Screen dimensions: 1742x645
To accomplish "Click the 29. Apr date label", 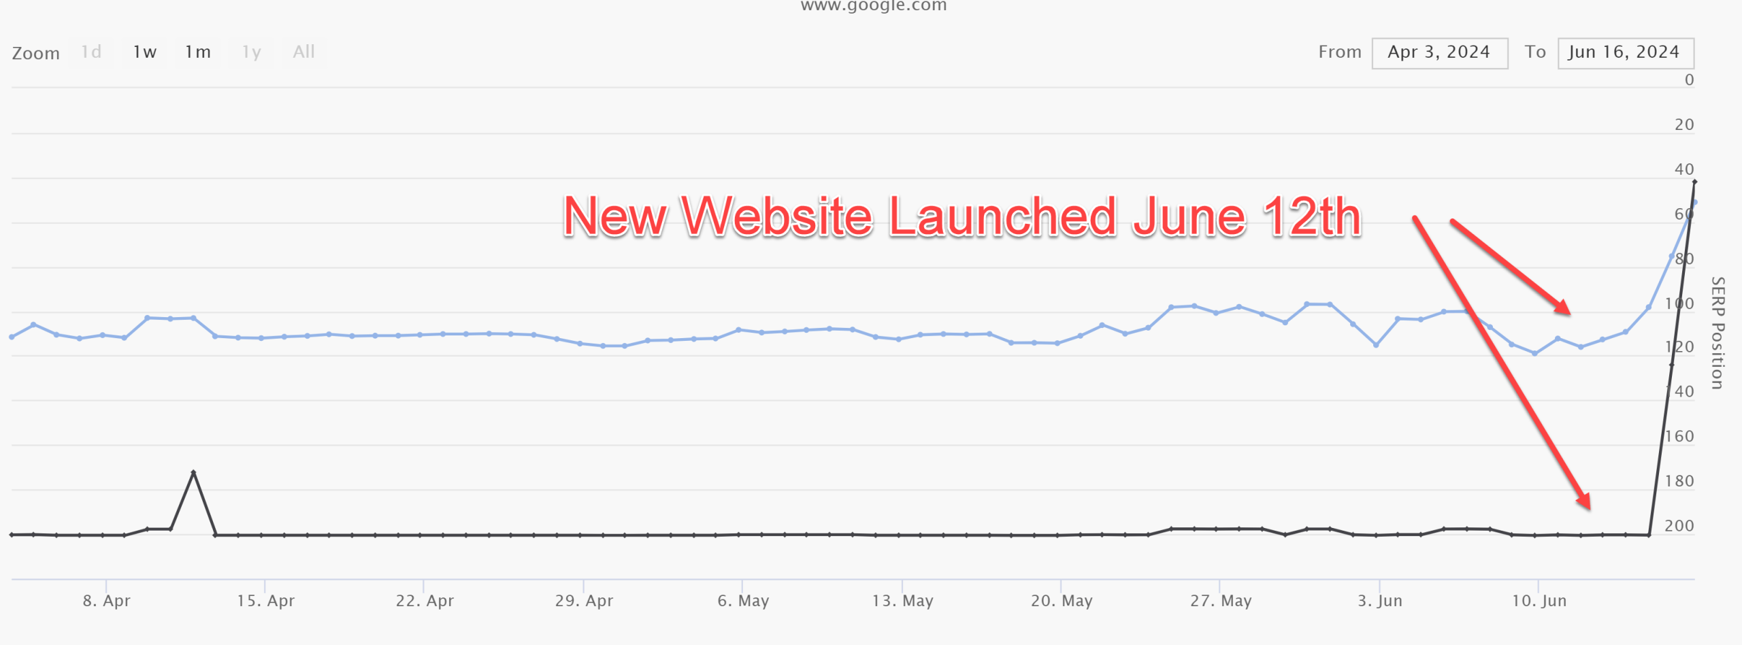I will [584, 601].
